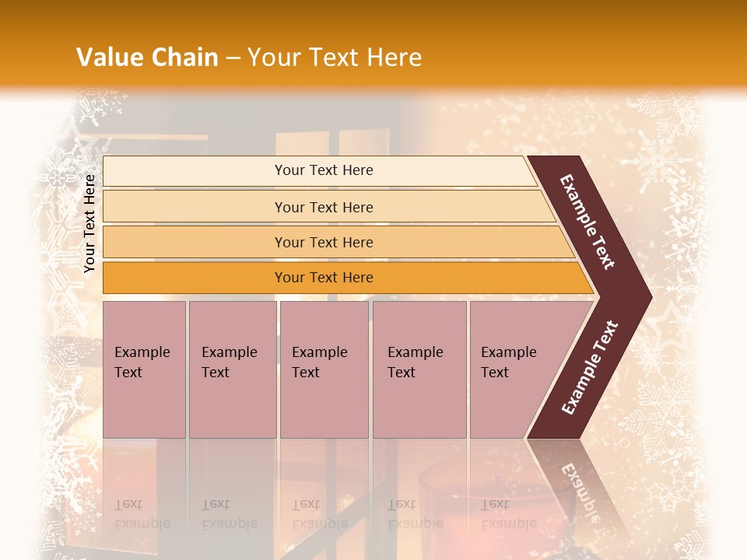Select the first pink "Example Text" box
This screenshot has width=747, height=560.
(x=144, y=369)
